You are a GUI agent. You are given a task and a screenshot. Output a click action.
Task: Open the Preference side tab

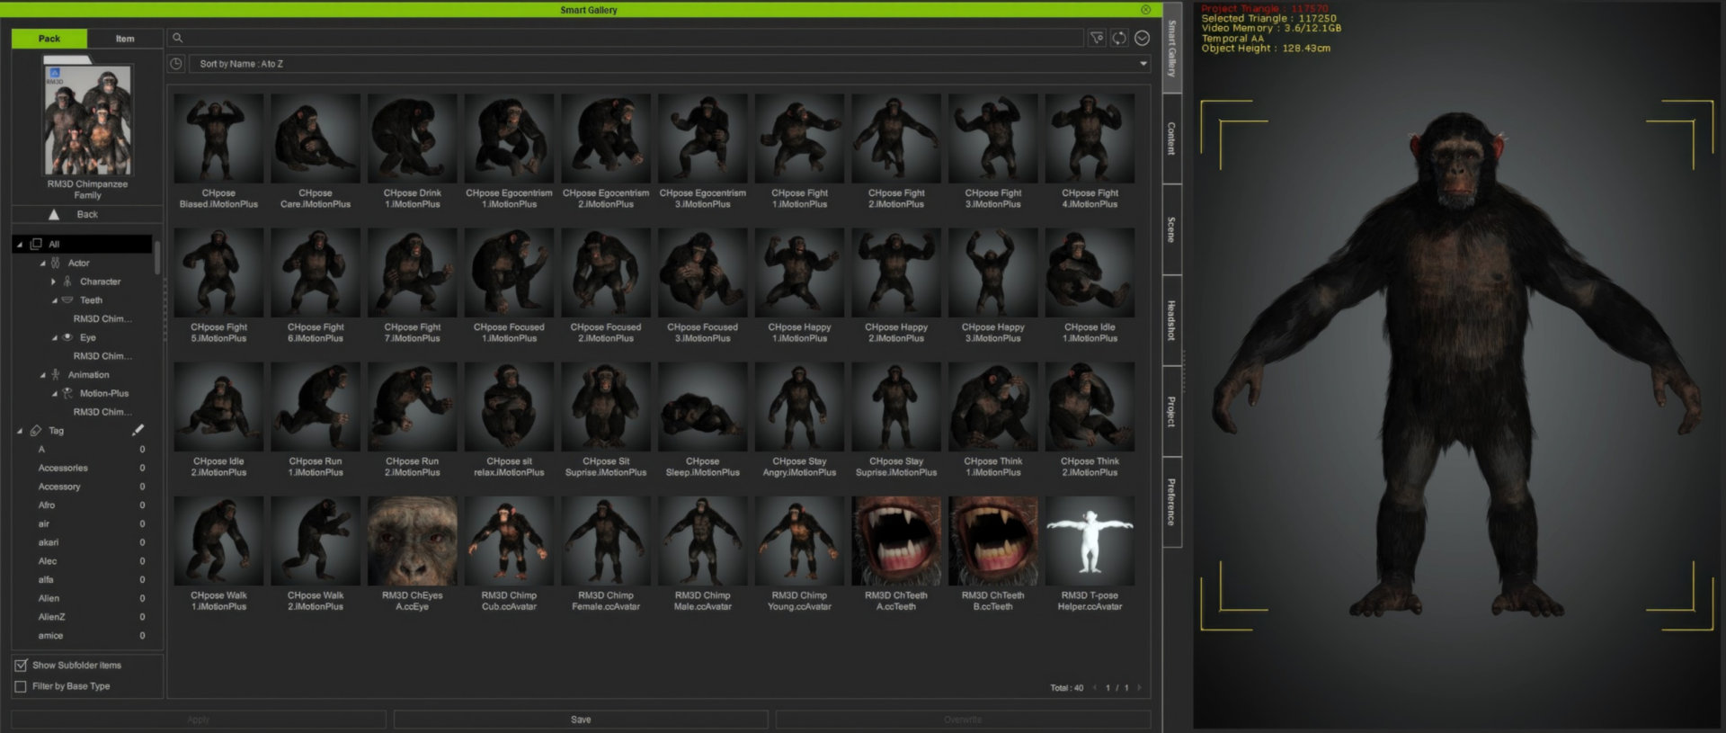[x=1171, y=502]
